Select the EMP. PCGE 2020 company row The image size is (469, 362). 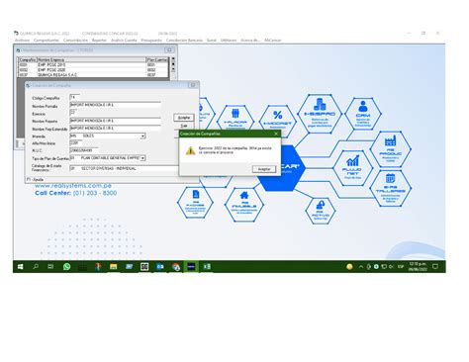(93, 70)
